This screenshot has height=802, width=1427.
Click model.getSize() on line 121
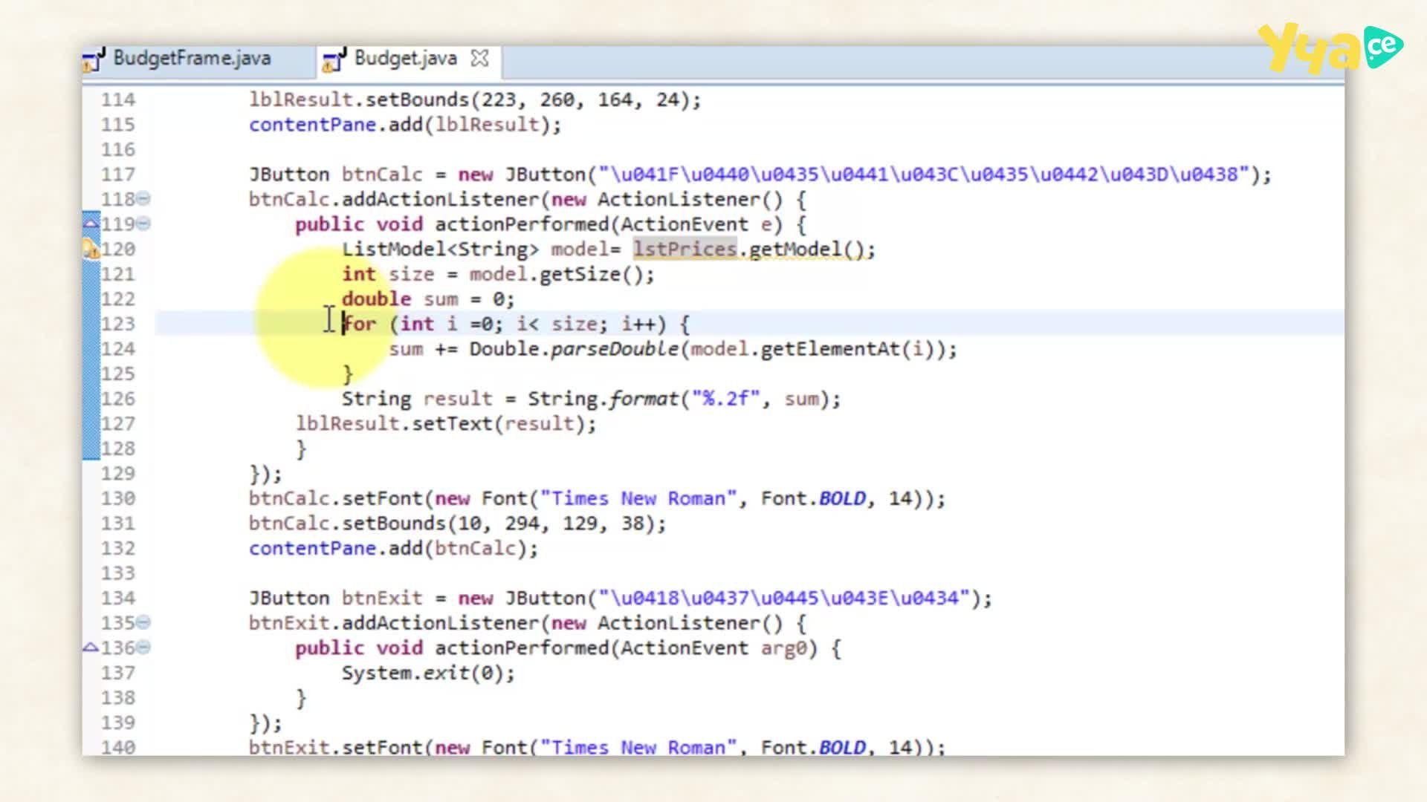tap(561, 274)
